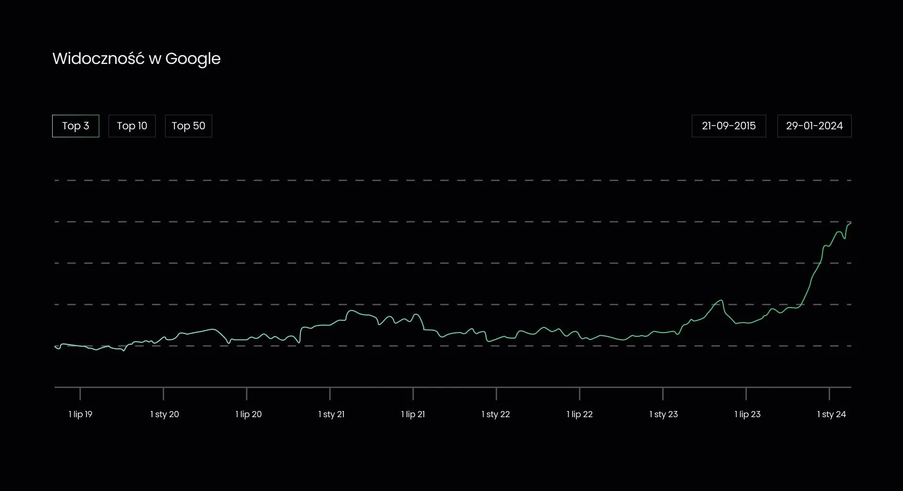Pick the '1 lip 22' date marker

[x=579, y=414]
